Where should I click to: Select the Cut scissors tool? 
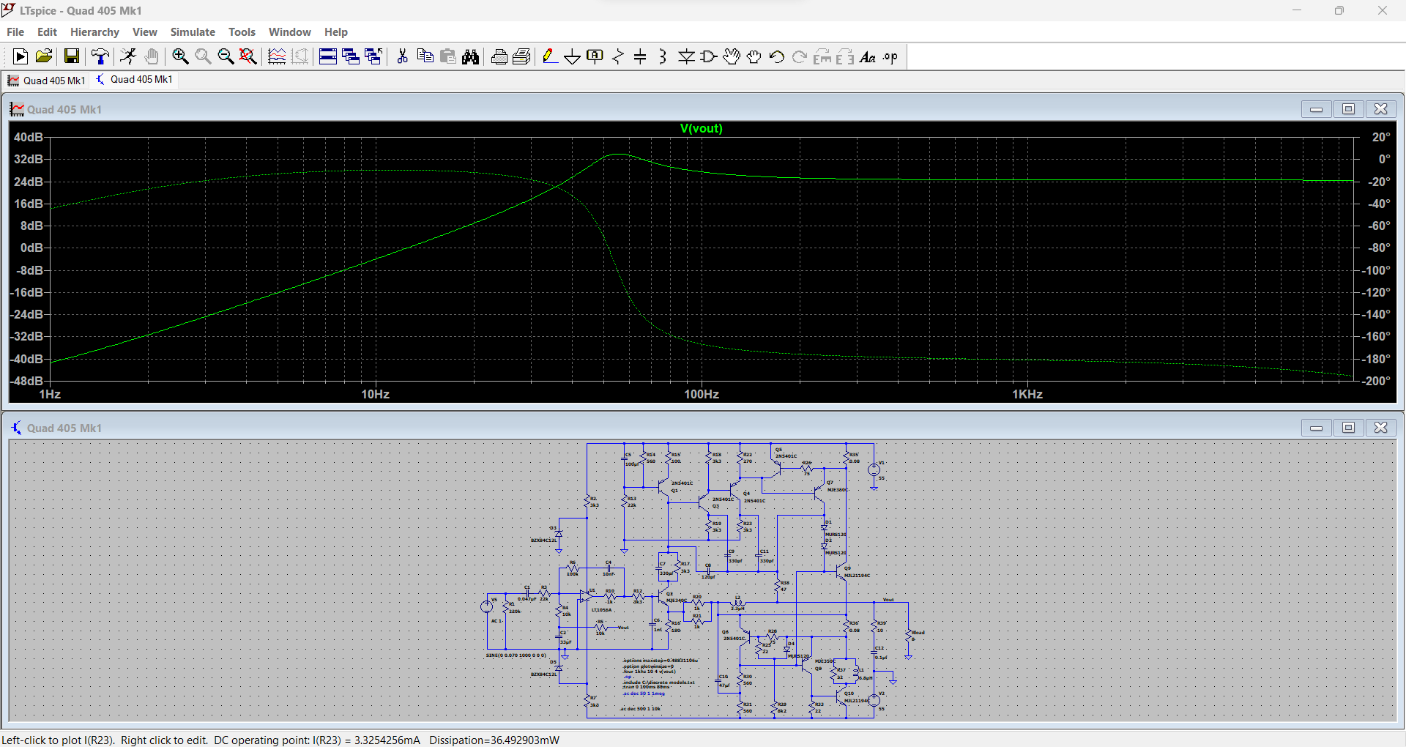(402, 56)
